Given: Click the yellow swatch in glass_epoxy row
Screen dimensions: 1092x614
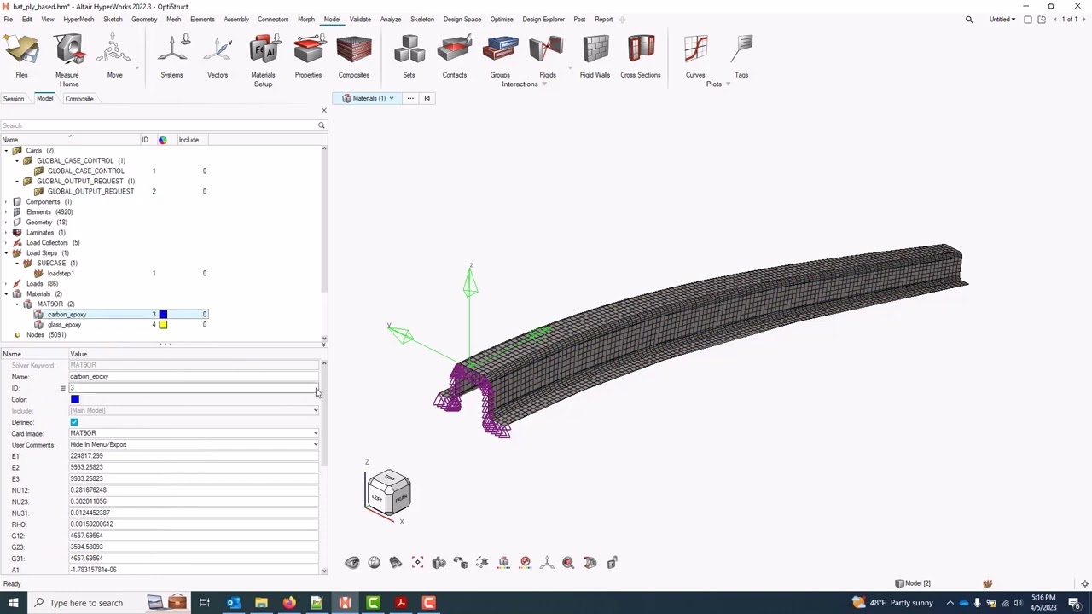Looking at the screenshot, I should pos(163,325).
